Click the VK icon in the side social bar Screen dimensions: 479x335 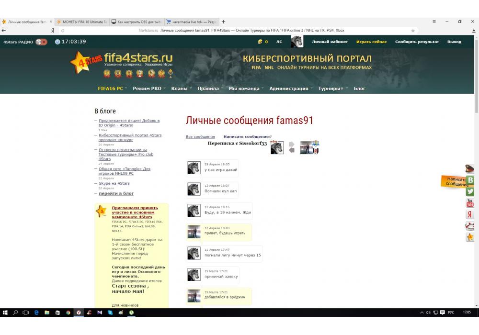470,180
